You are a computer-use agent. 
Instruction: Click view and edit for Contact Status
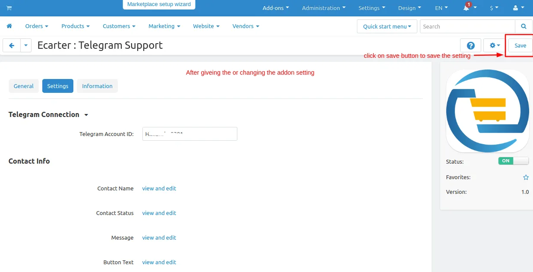tap(159, 213)
